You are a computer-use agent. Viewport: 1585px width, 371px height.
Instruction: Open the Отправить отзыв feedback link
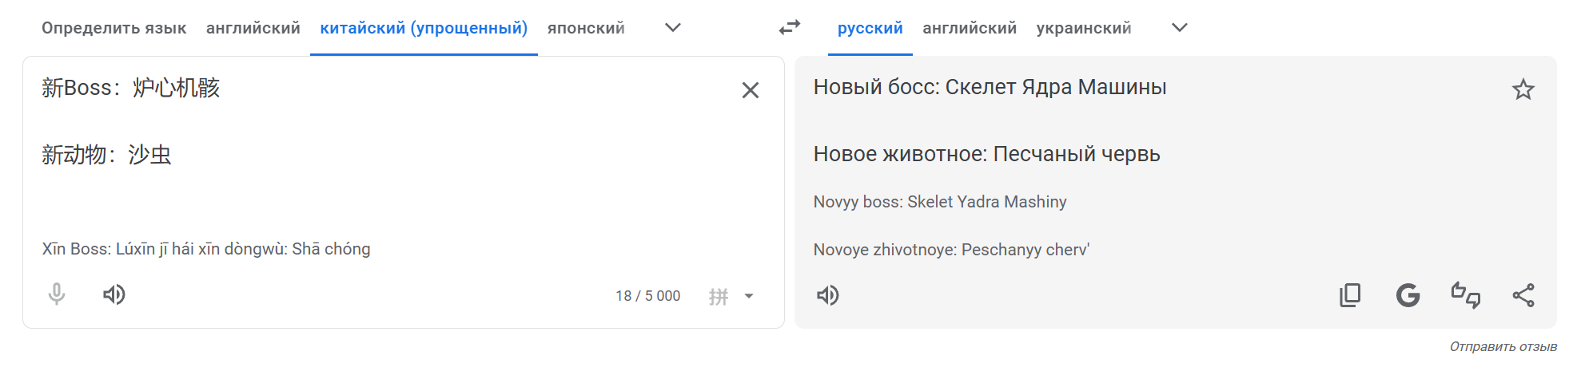(1503, 346)
